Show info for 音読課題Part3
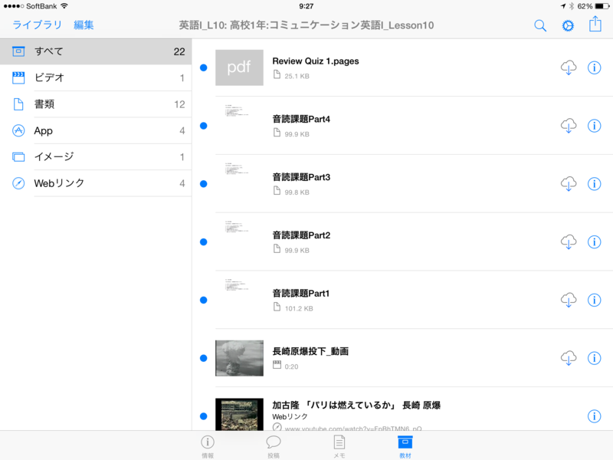 [x=594, y=184]
